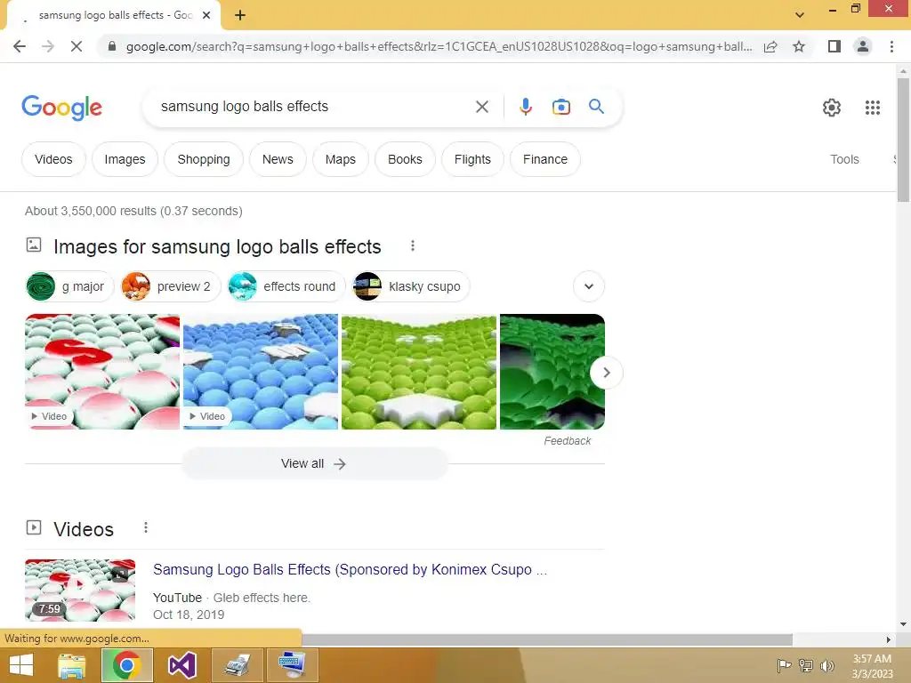The width and height of the screenshot is (911, 683).
Task: Open the dark green balls thumbnail
Action: point(552,372)
